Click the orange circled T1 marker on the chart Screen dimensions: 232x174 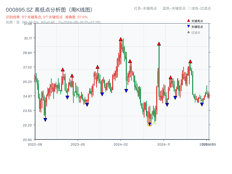click(150, 124)
